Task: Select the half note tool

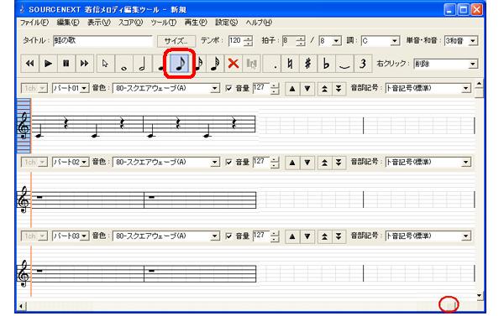Action: pos(142,64)
